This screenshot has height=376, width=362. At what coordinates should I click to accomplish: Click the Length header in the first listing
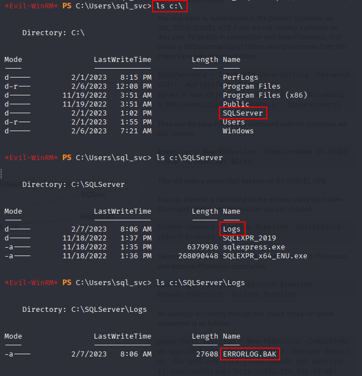point(205,60)
